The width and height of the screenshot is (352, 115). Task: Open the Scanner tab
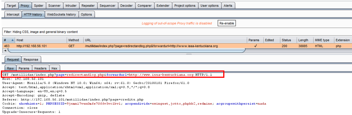pyautogui.click(x=54, y=5)
